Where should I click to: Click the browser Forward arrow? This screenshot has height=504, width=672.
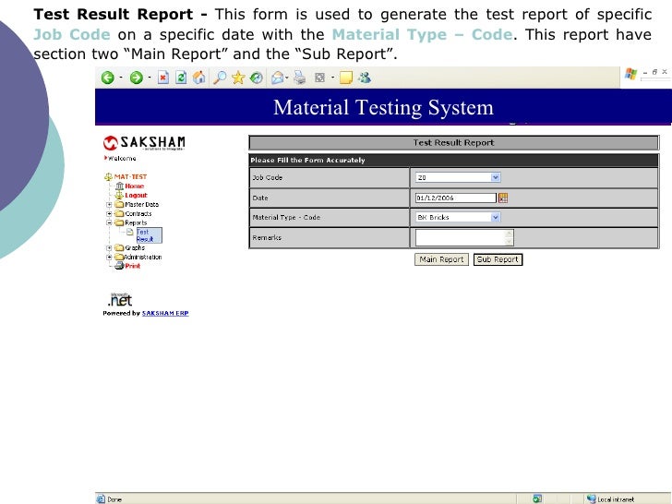tap(137, 78)
